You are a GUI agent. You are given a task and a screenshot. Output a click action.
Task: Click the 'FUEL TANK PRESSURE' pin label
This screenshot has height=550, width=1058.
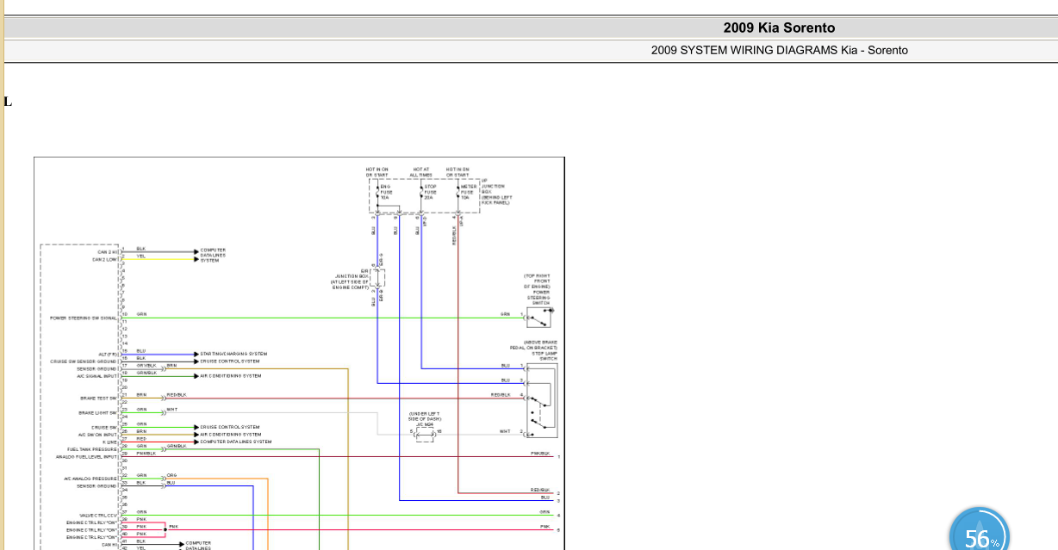[x=92, y=449]
